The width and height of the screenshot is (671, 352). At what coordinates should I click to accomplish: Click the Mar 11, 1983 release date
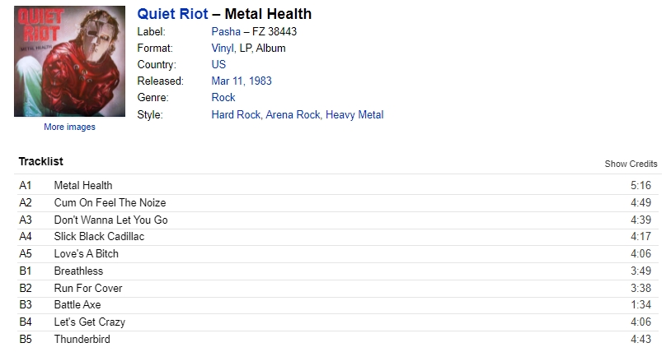pyautogui.click(x=242, y=81)
